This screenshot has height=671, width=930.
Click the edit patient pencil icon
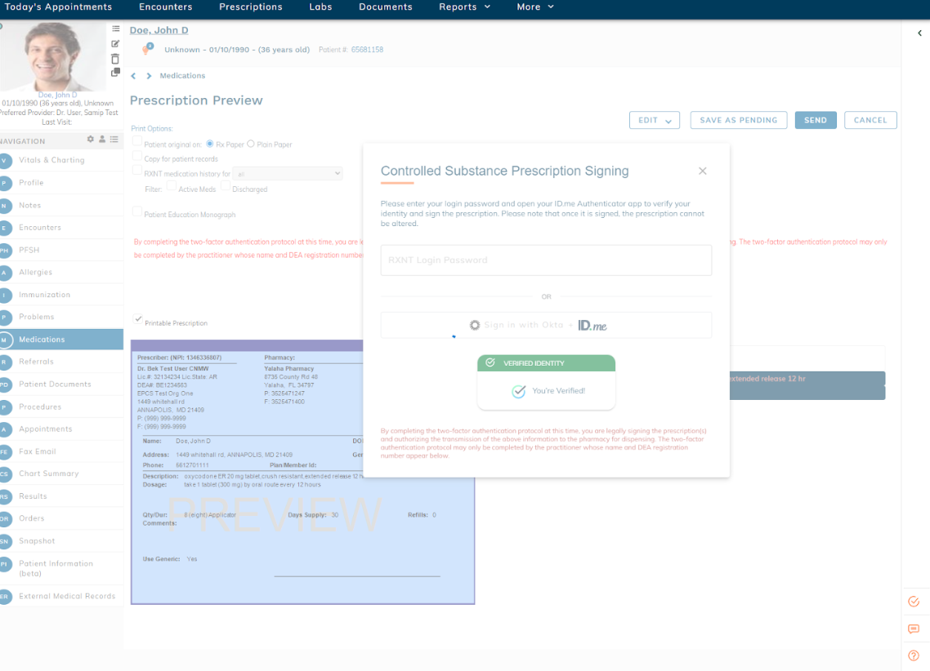(x=115, y=43)
